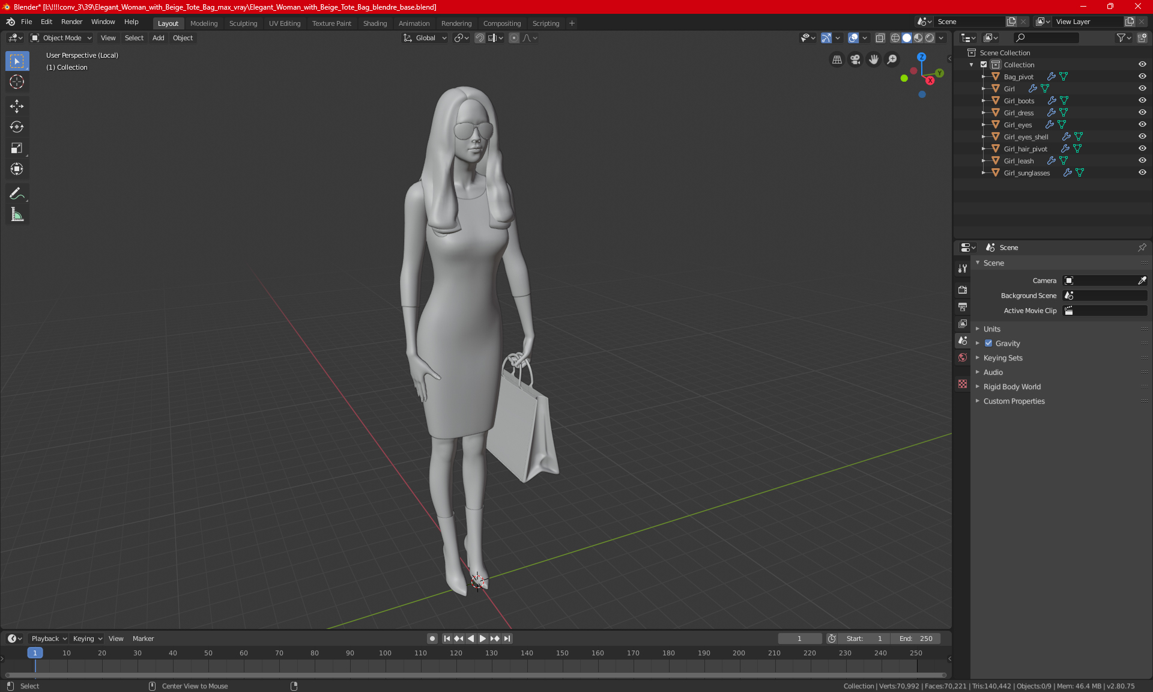Viewport: 1153px width, 692px height.
Task: Switch to the Sculpting workspace tab
Action: click(x=243, y=23)
